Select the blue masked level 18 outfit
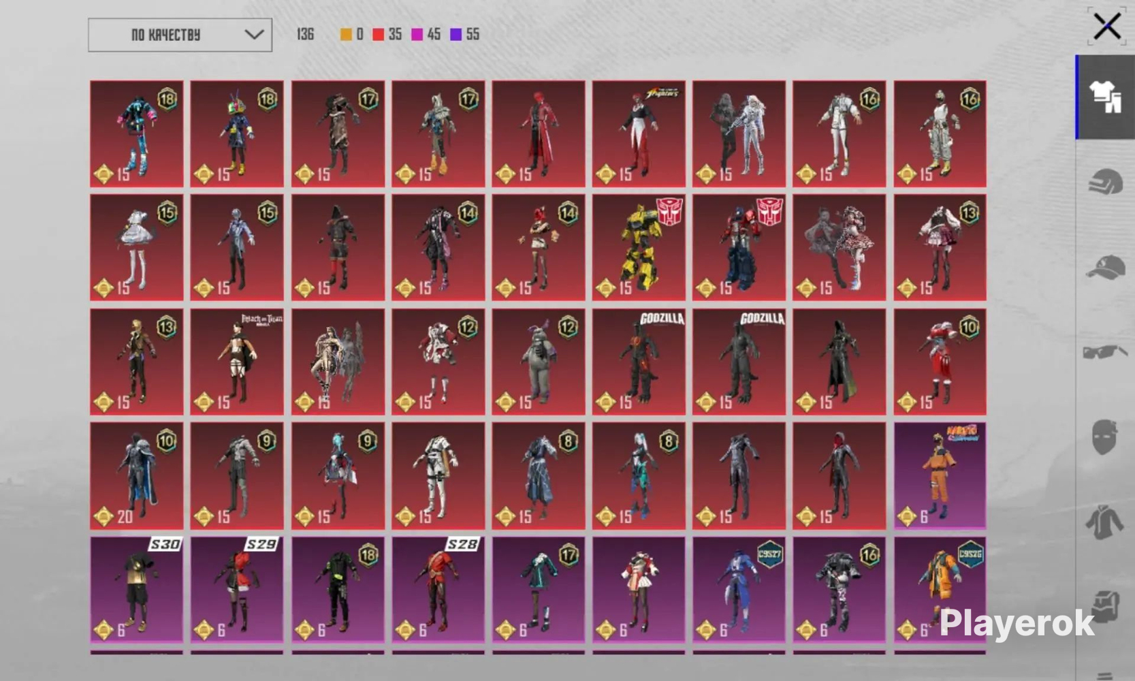 [237, 133]
